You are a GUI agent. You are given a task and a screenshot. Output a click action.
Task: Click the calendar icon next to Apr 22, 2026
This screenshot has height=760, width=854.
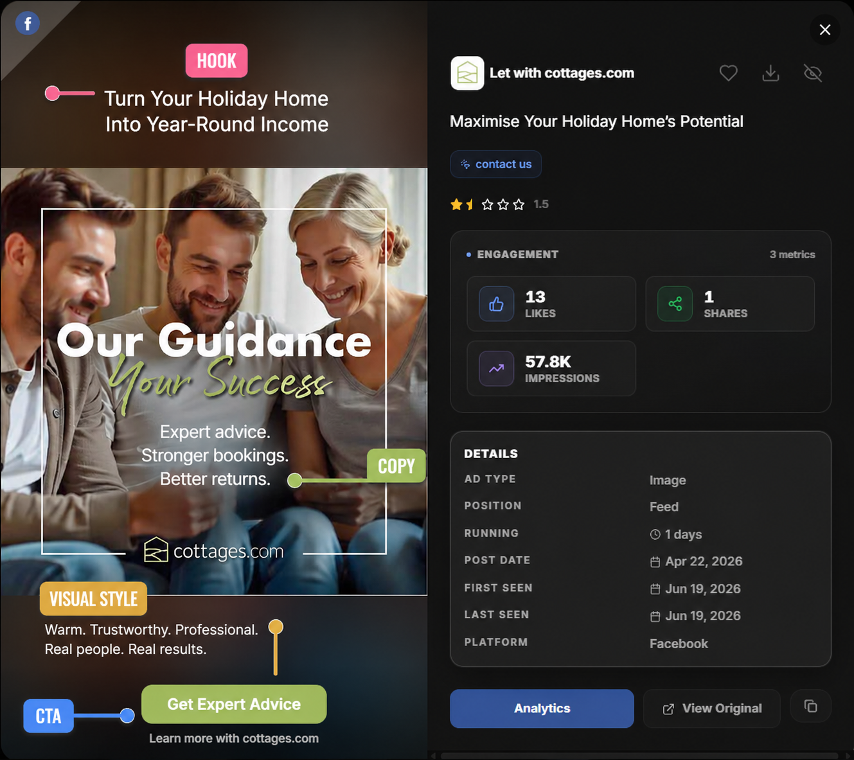pyautogui.click(x=655, y=562)
